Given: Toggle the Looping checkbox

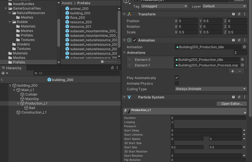Looking at the screenshot, I should coord(172,122).
